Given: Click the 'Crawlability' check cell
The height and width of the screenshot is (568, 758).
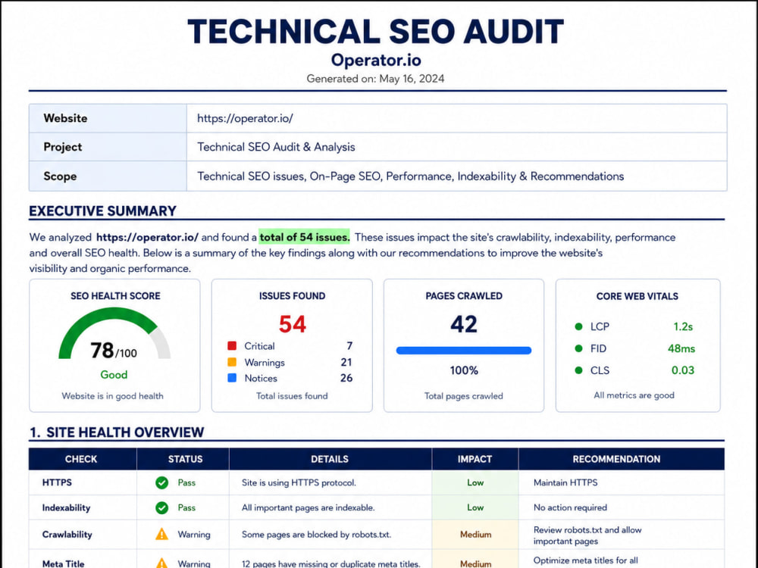Looking at the screenshot, I should (67, 534).
